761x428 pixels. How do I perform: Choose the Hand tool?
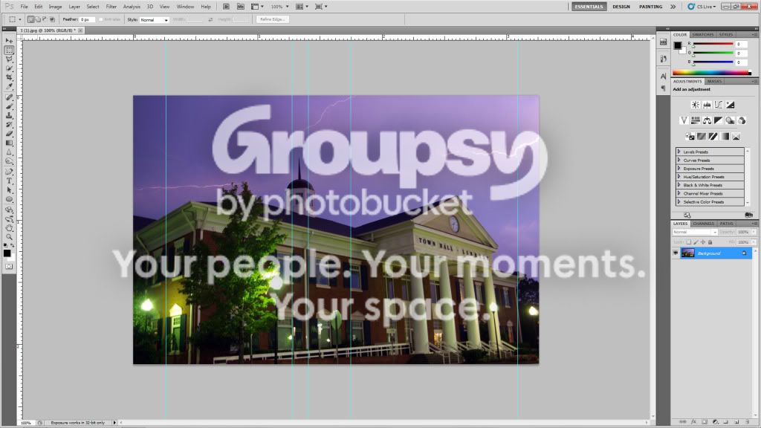(9, 228)
